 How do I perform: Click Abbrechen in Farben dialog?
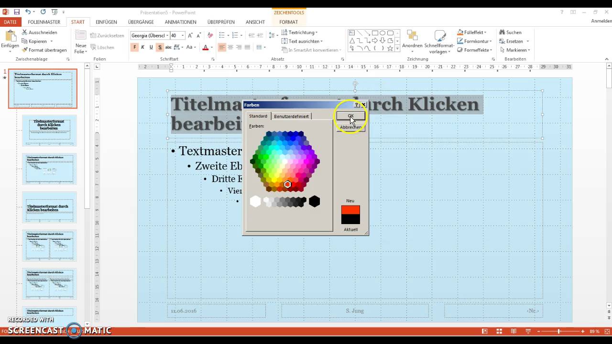pos(350,128)
